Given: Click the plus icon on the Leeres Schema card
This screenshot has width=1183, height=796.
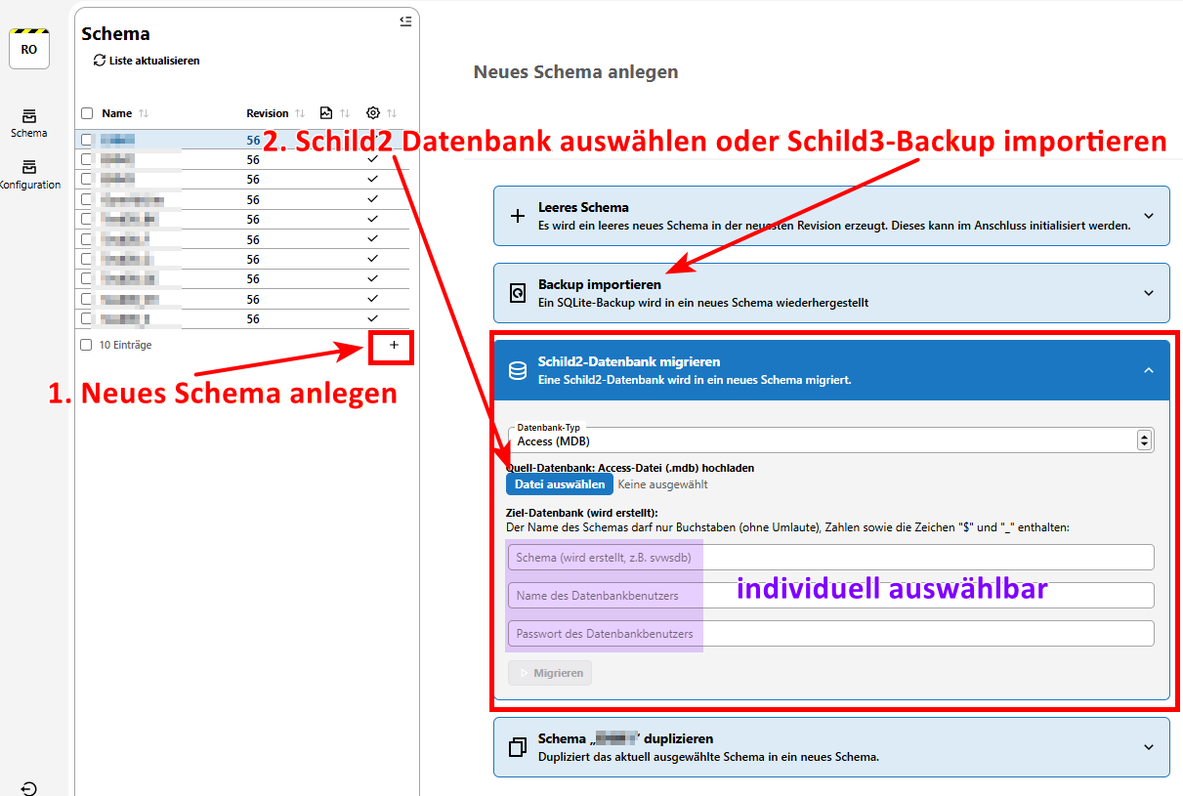Looking at the screenshot, I should point(518,215).
